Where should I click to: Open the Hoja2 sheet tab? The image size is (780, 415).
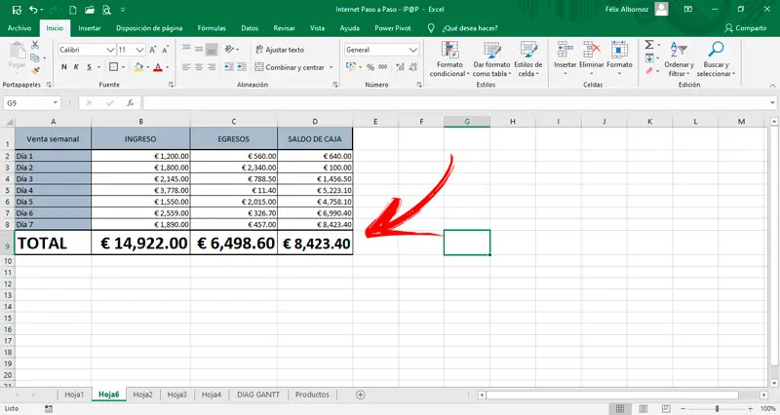point(142,395)
